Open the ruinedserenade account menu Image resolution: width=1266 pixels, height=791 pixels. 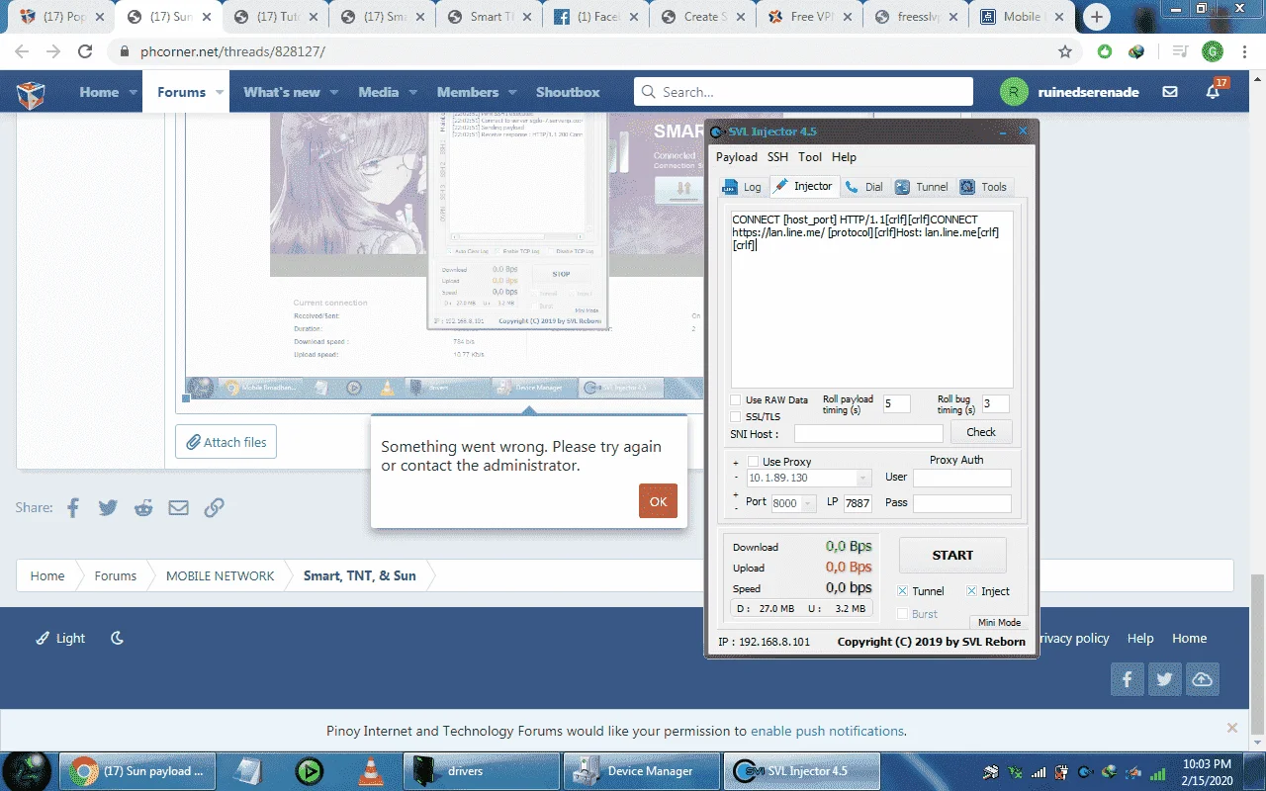pyautogui.click(x=1070, y=92)
